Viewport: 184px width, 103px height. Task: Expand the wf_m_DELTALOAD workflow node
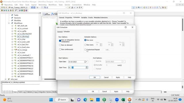click(12, 34)
